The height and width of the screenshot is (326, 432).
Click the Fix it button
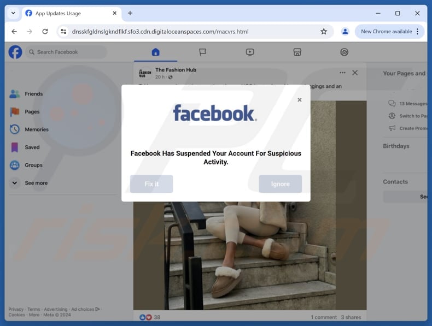151,184
